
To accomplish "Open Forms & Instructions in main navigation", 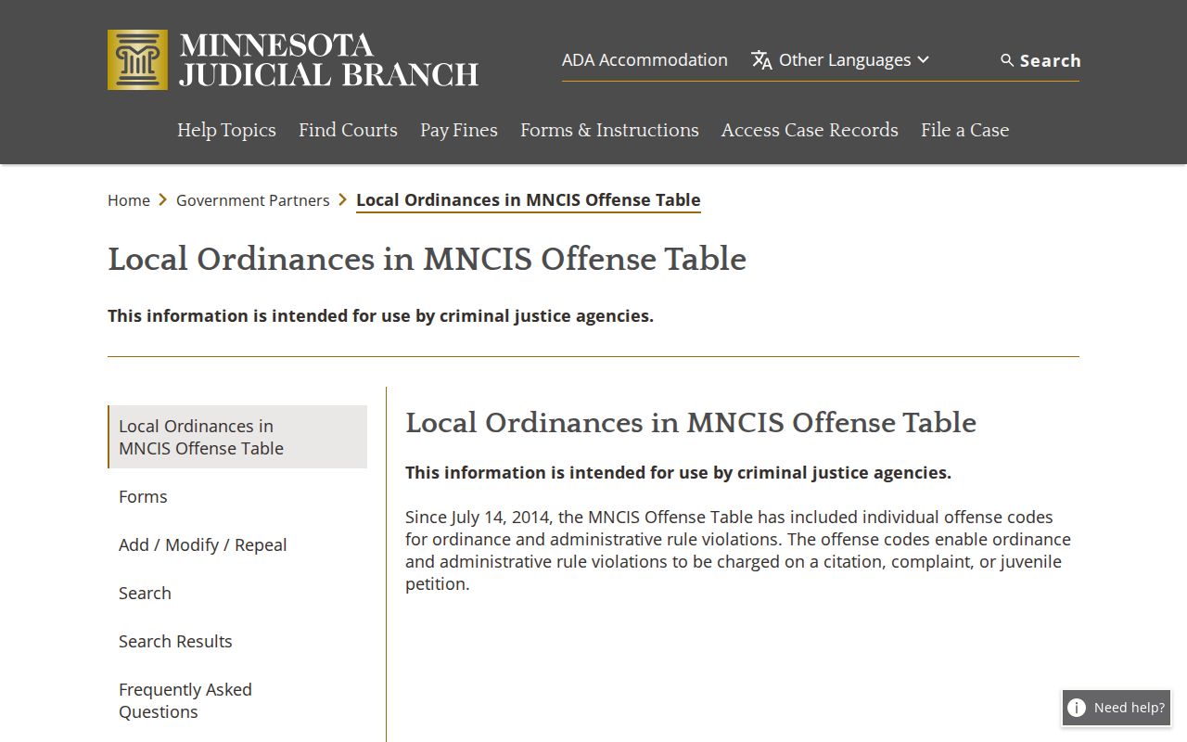I will coord(609,130).
